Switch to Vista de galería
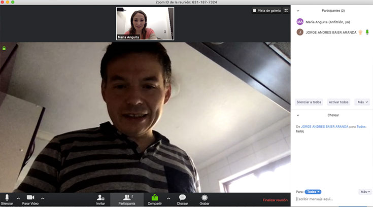 (266, 10)
